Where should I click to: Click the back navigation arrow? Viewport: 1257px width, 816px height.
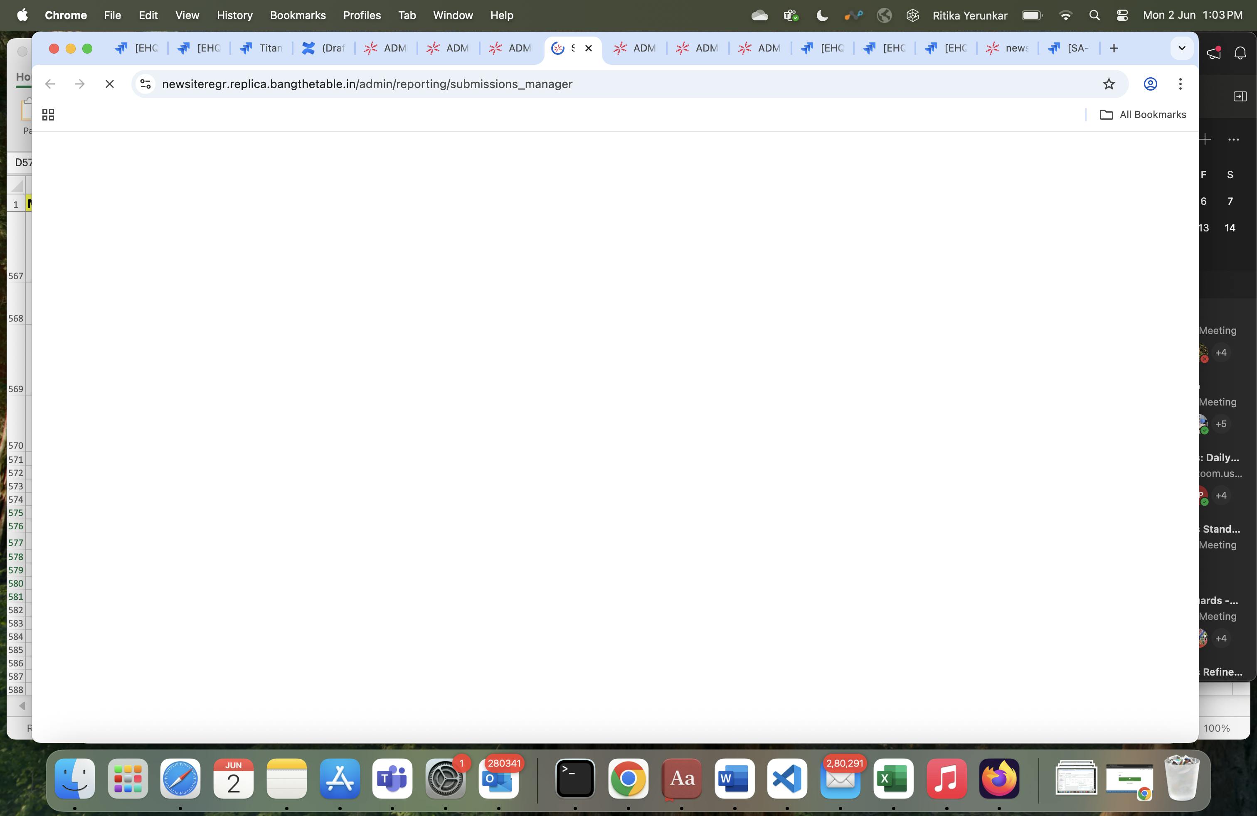point(49,84)
